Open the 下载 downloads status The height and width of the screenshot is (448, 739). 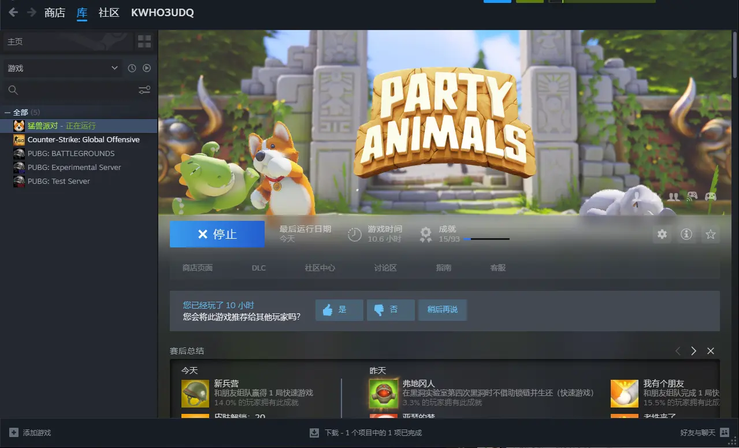pos(366,432)
